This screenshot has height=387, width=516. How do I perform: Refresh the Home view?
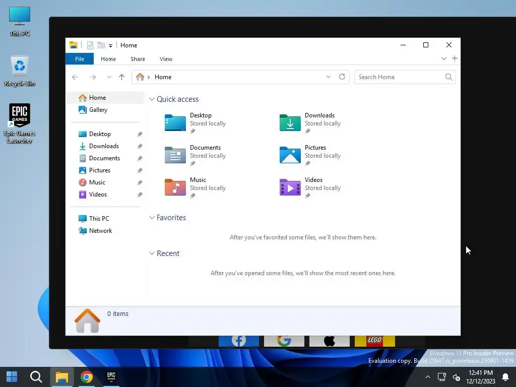342,77
